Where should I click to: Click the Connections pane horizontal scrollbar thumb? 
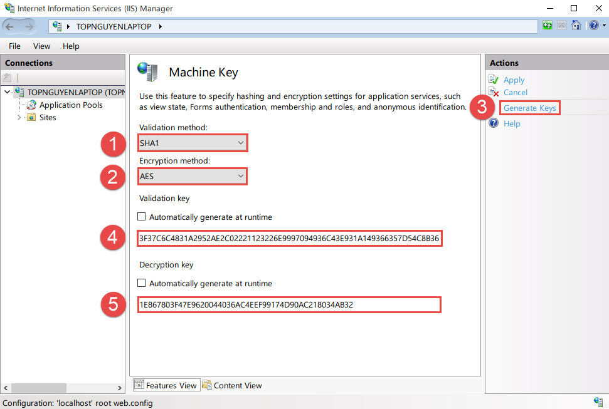point(39,388)
